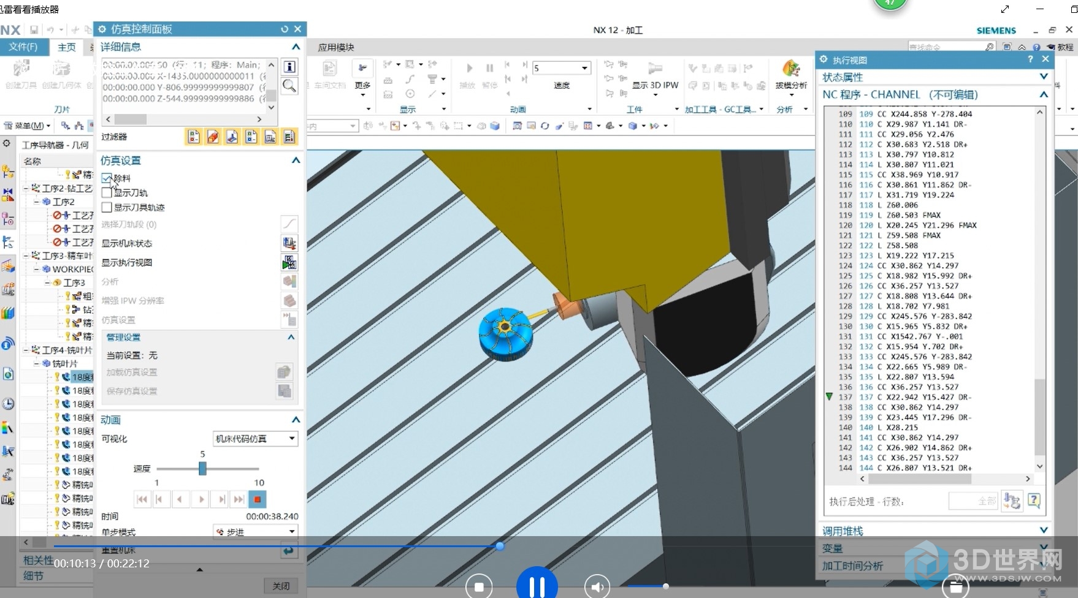Image resolution: width=1078 pixels, height=598 pixels.
Task: Collapse the 管理设置 subsection
Action: [291, 337]
